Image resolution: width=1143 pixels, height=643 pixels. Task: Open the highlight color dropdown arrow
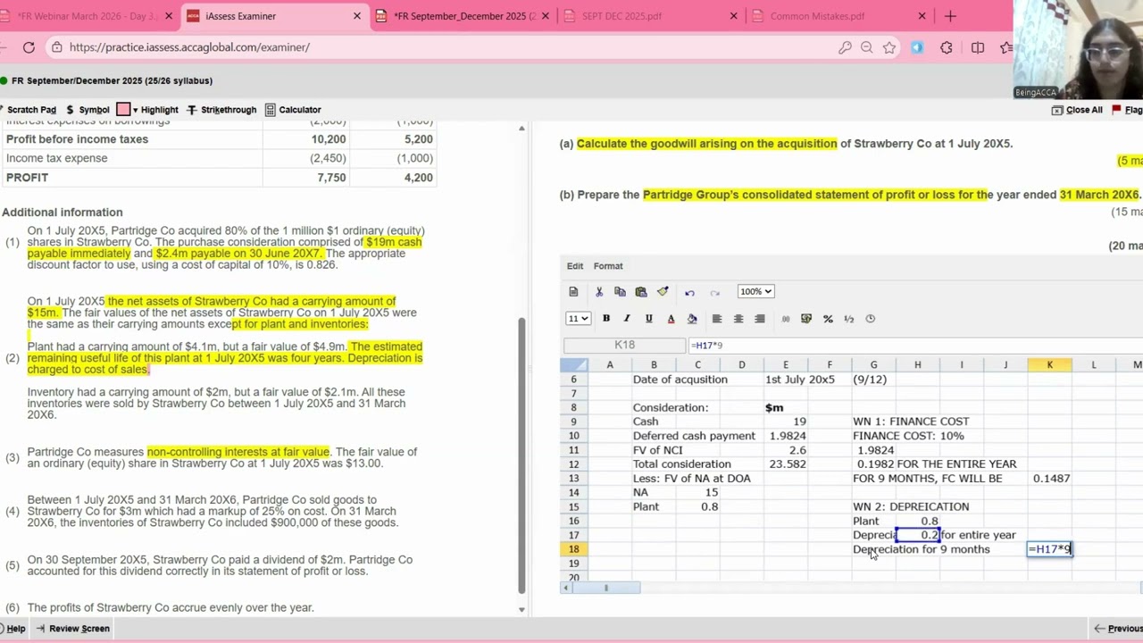[x=135, y=111]
